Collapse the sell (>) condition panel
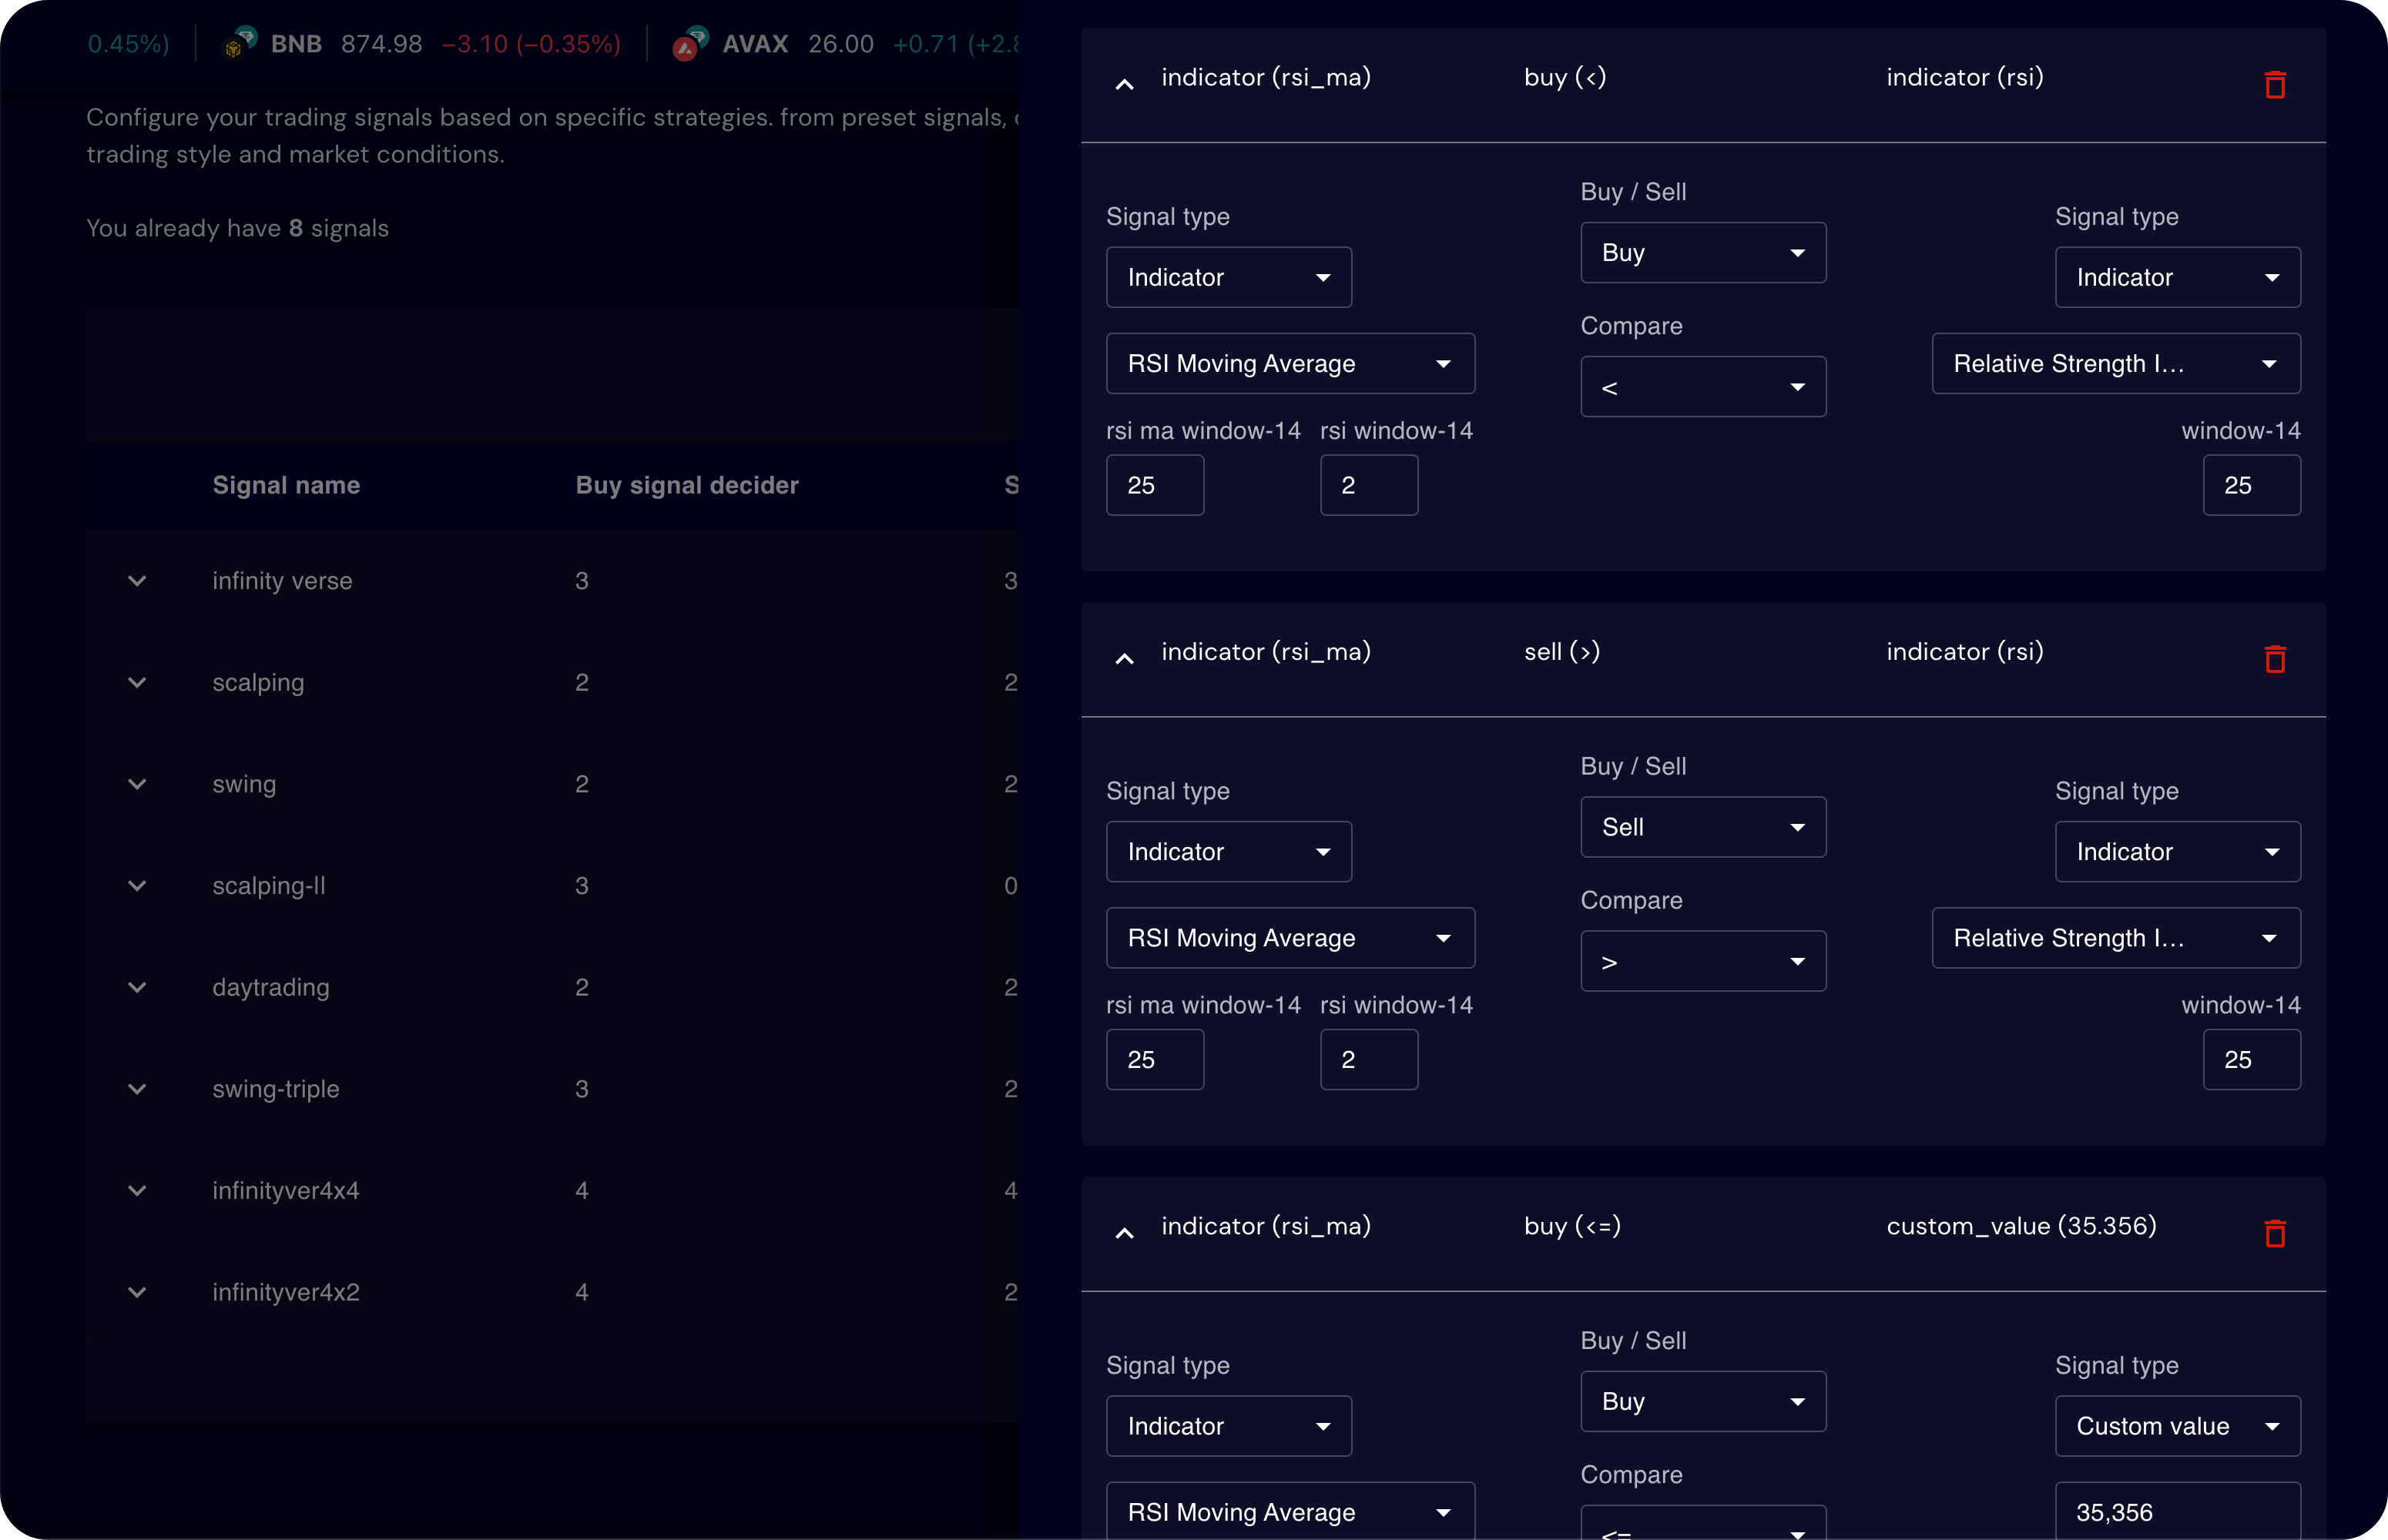 coord(1125,659)
